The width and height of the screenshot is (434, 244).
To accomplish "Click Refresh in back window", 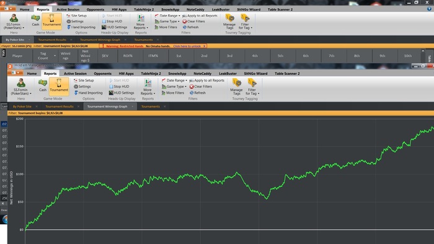I will pos(190,27).
